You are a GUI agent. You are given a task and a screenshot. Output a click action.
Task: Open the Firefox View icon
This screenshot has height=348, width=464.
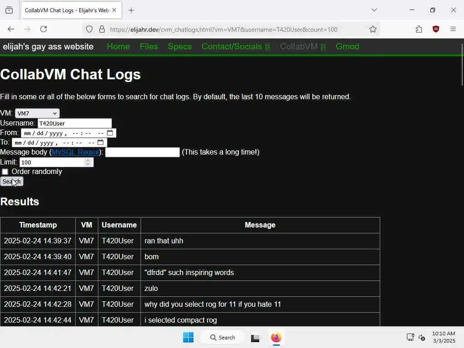9,10
